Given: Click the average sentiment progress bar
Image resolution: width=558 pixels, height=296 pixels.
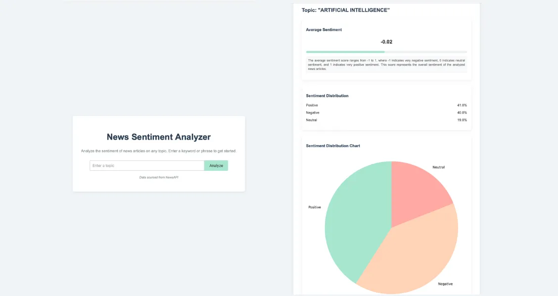Looking at the screenshot, I should tap(386, 52).
